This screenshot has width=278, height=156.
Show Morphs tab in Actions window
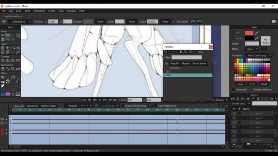[x=185, y=64]
